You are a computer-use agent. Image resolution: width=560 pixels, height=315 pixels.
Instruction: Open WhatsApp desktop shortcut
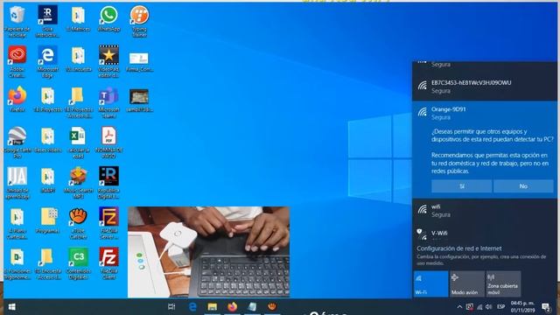(108, 18)
